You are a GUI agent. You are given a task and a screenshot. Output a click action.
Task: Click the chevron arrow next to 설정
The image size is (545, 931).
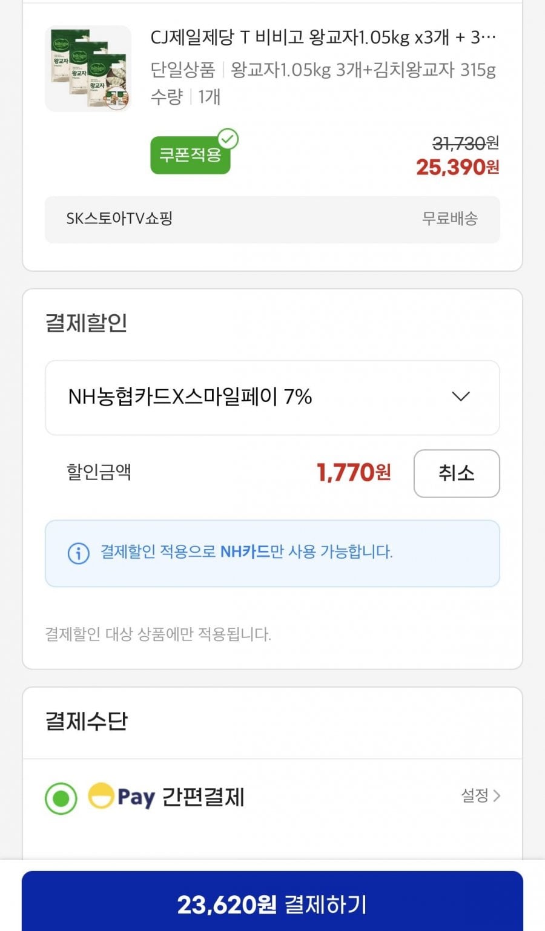pyautogui.click(x=497, y=795)
